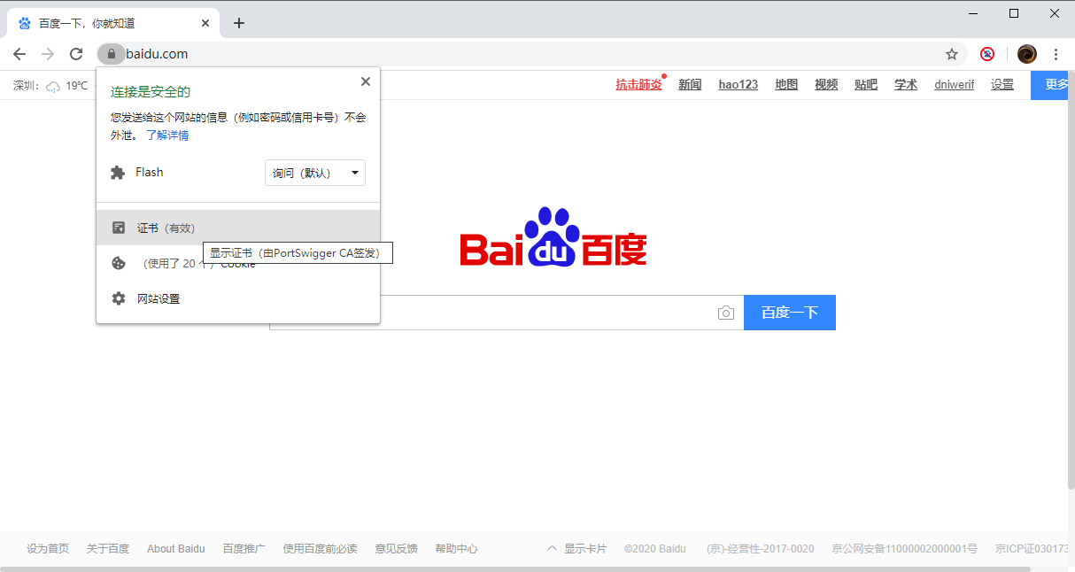The height and width of the screenshot is (572, 1075).
Task: Click the lock icon in the address bar
Action: (111, 54)
